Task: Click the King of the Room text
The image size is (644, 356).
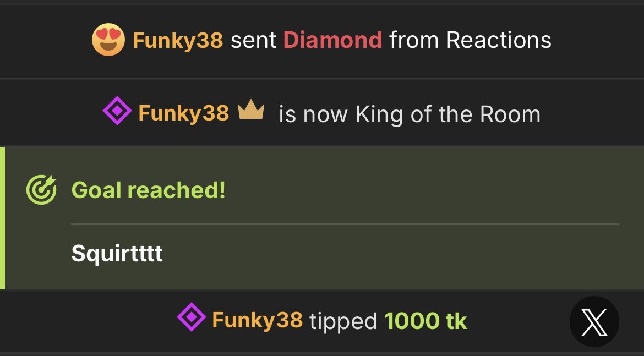Action: point(448,114)
